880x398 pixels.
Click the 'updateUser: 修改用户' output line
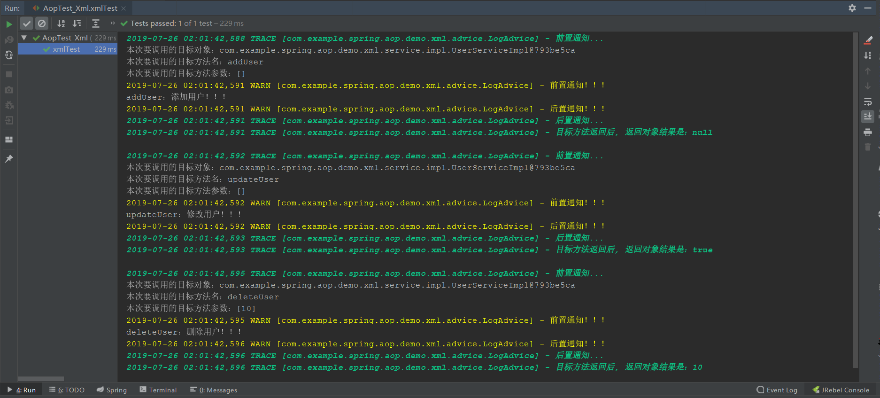pos(184,214)
